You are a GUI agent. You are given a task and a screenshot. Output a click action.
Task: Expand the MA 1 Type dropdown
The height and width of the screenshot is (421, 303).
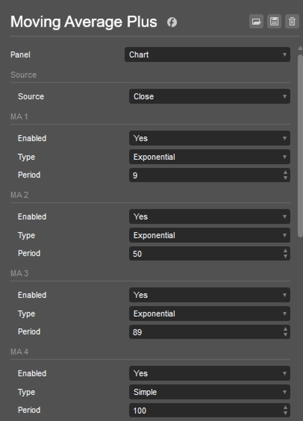tap(210, 157)
